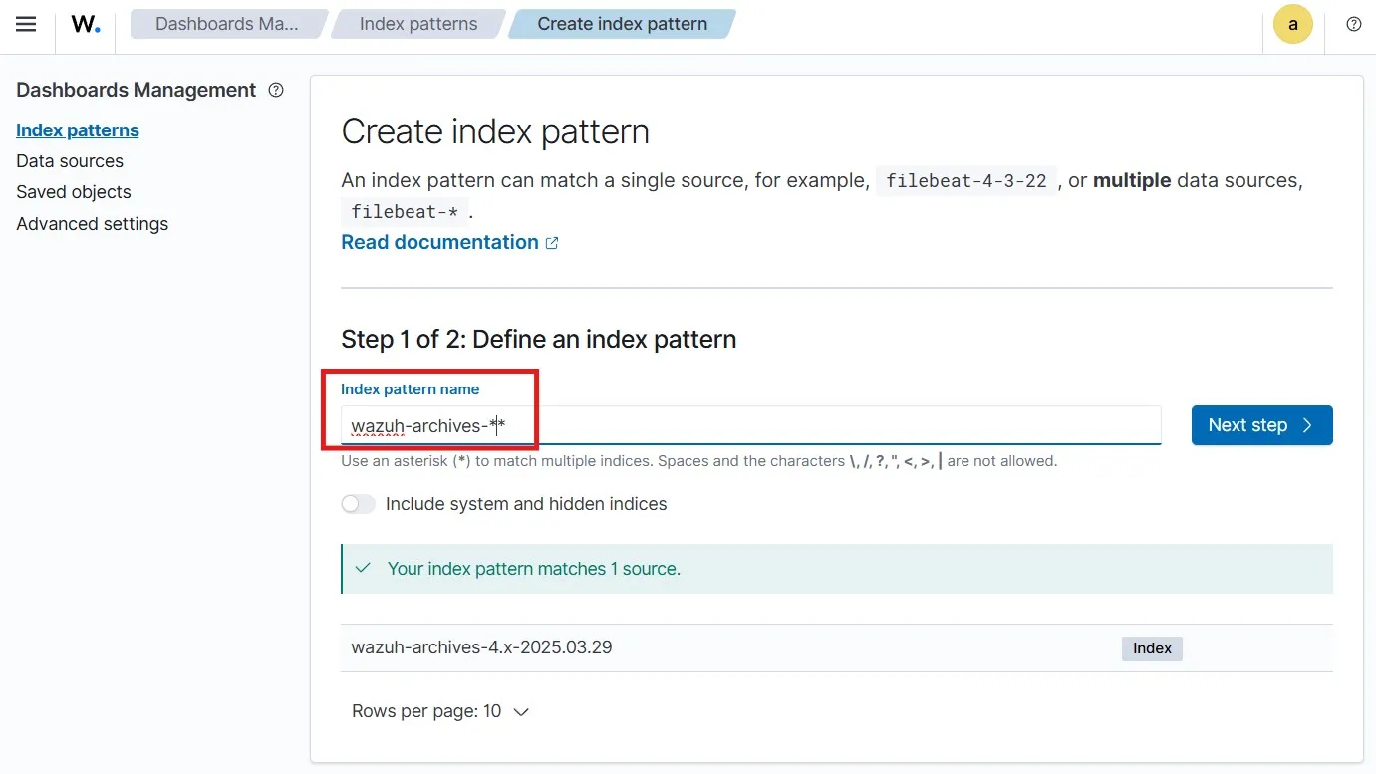
Task: Open the help menu in the header
Action: pyautogui.click(x=1353, y=25)
